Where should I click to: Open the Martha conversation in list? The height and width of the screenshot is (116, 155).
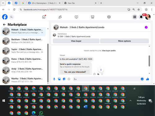click(x=23, y=80)
